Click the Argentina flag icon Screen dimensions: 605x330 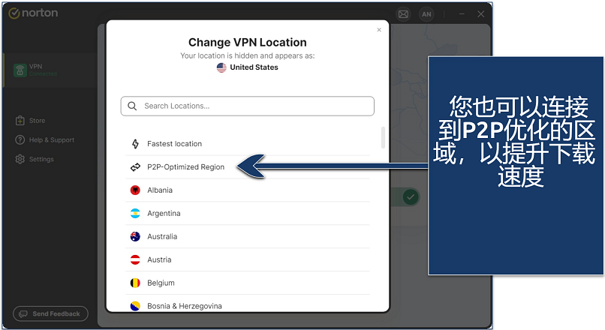click(135, 213)
